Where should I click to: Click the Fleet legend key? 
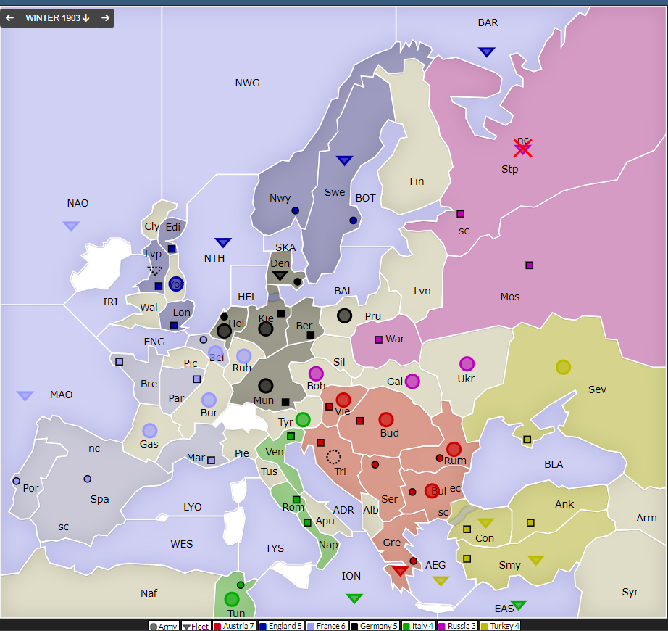[196, 626]
